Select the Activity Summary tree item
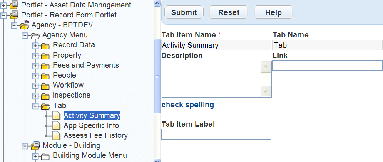This screenshot has width=383, height=162. 92,115
